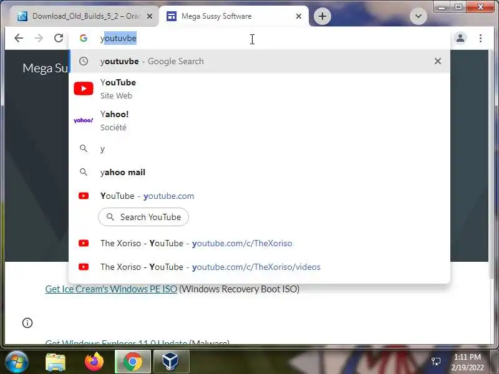Image resolution: width=499 pixels, height=374 pixels.
Task: Close the Mega Sussy Software tab
Action: point(299,16)
